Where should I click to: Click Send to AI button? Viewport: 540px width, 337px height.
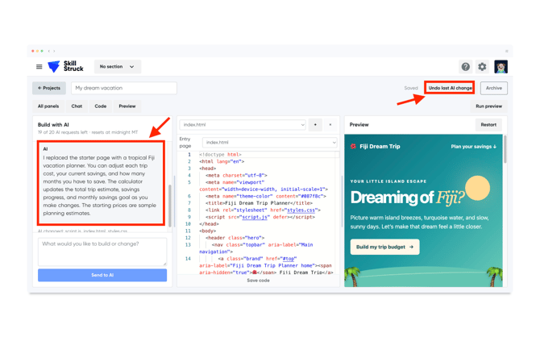click(102, 275)
